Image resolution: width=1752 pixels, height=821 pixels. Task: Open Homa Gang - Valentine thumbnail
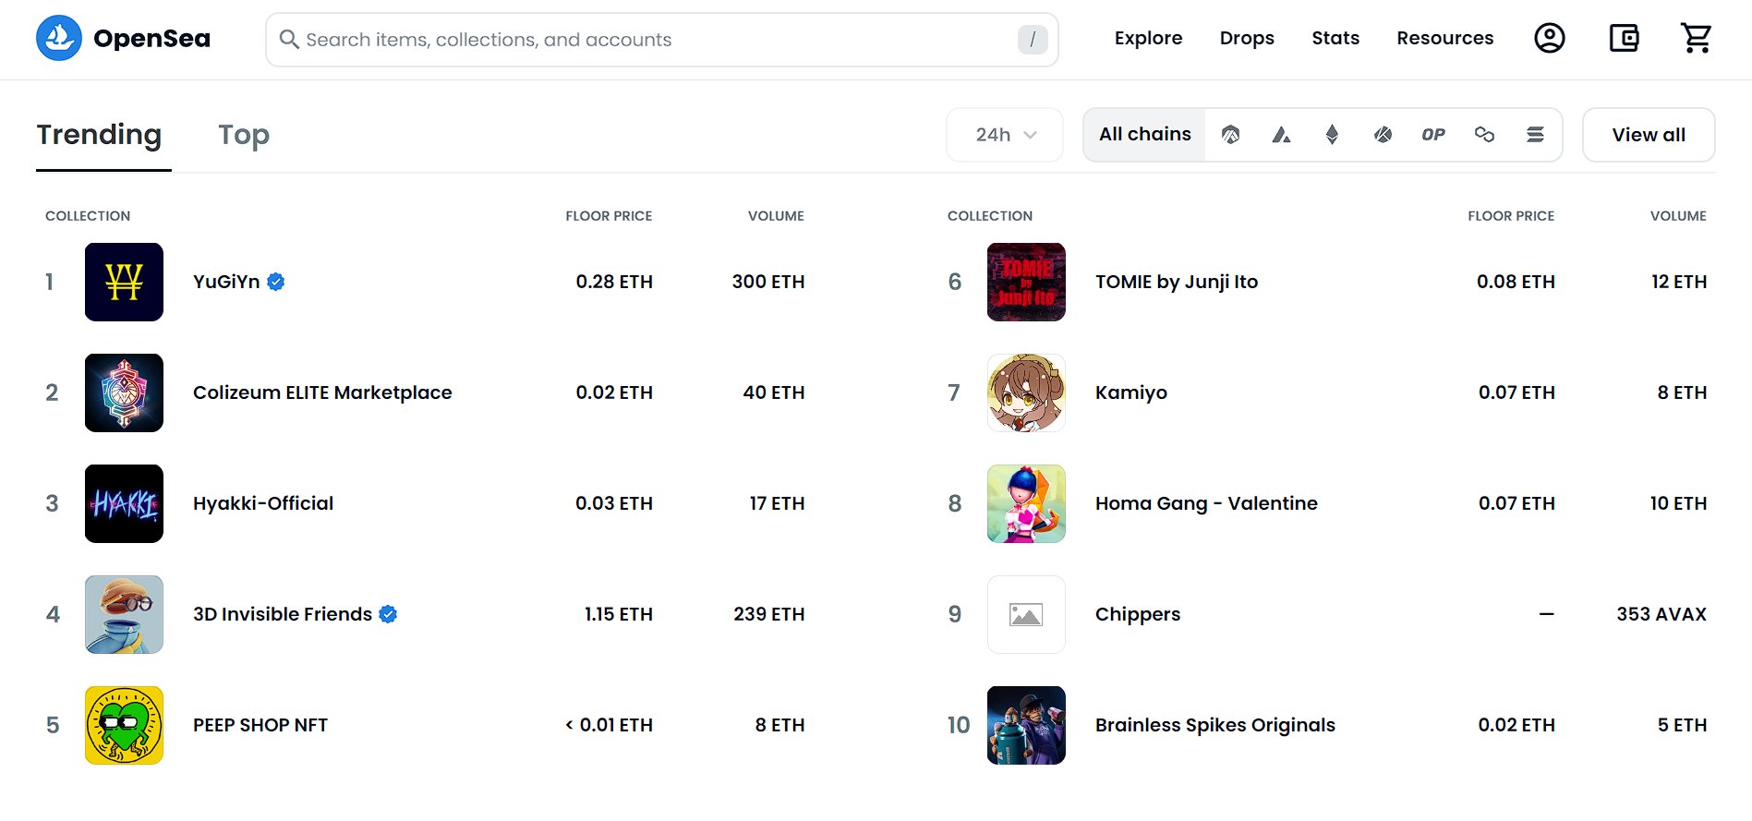coord(1026,503)
